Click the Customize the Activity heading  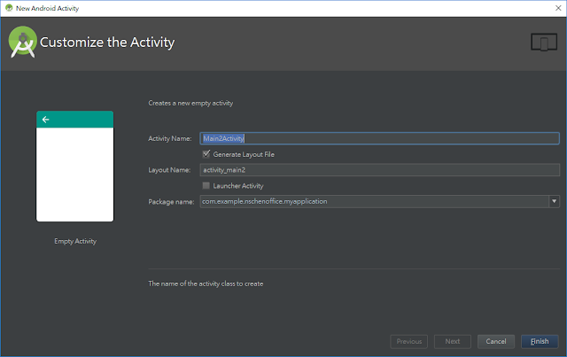(x=107, y=43)
